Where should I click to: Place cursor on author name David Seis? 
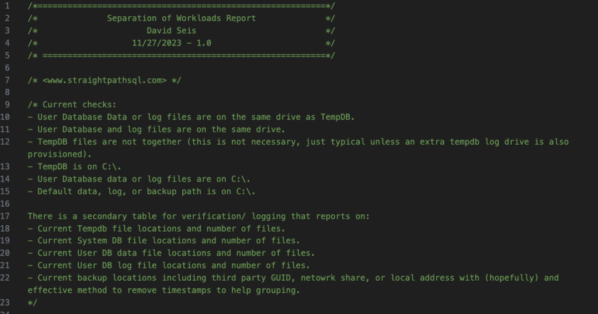click(171, 30)
